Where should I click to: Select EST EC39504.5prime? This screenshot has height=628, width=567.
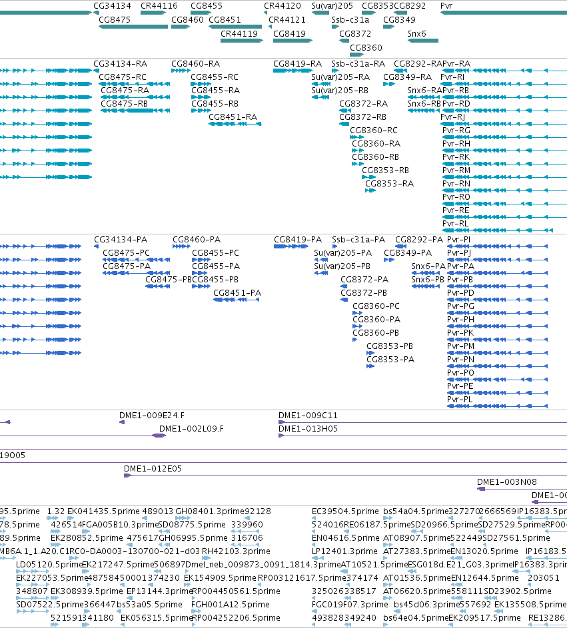tap(345, 511)
